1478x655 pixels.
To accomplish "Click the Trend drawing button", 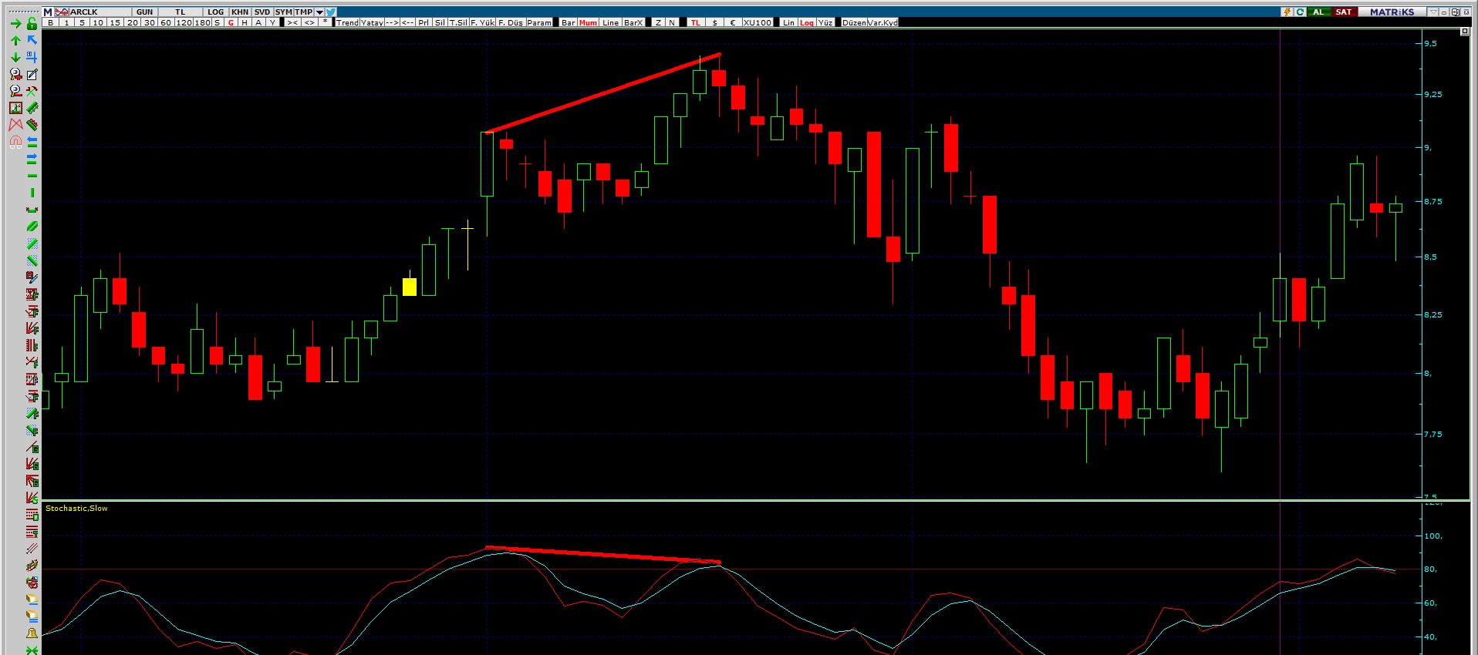I will coord(347,22).
